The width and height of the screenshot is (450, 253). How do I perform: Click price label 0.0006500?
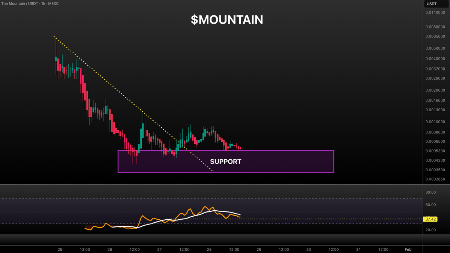(435, 141)
